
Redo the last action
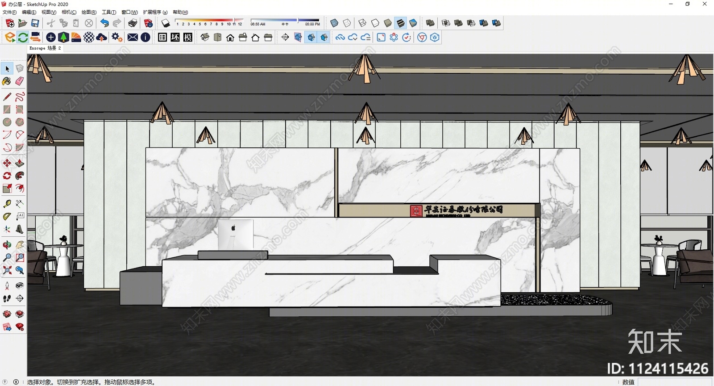pyautogui.click(x=117, y=23)
